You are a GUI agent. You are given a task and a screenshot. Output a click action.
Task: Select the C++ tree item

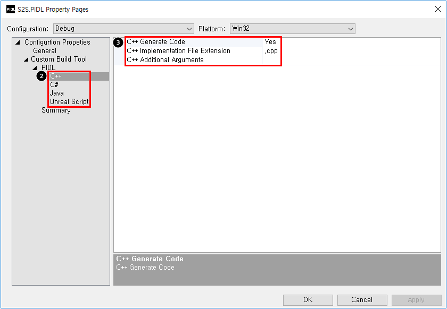pos(56,76)
